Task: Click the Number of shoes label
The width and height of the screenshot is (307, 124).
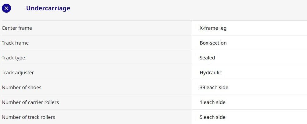Action: (x=21, y=87)
